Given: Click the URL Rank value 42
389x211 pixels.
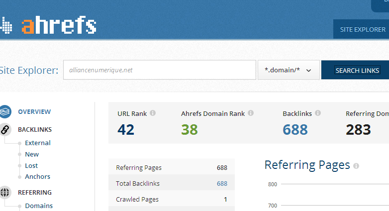Looking at the screenshot, I should point(126,129).
